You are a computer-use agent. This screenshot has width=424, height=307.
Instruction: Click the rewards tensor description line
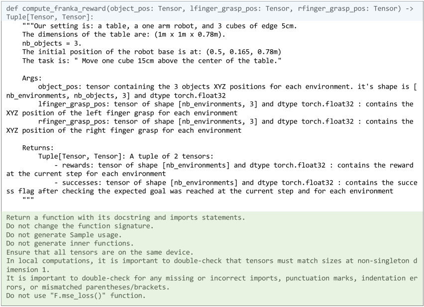(210, 170)
